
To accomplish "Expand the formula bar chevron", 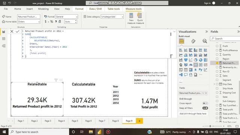I will 174,31.
